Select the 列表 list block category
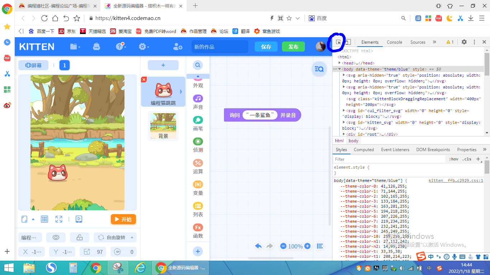 tap(198, 209)
